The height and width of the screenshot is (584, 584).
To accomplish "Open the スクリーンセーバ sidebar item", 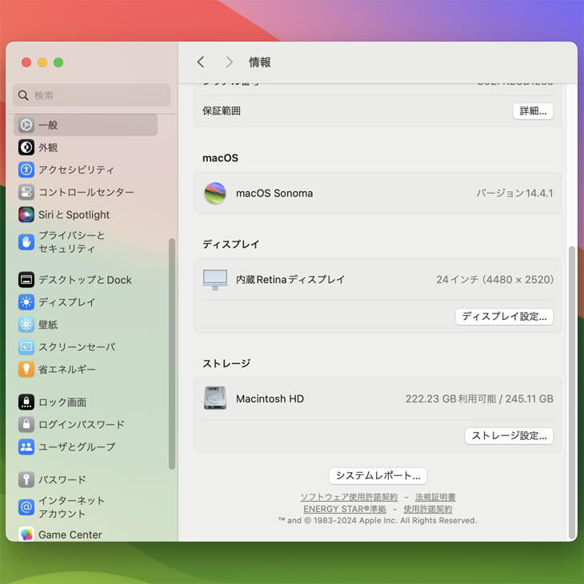I will point(77,347).
